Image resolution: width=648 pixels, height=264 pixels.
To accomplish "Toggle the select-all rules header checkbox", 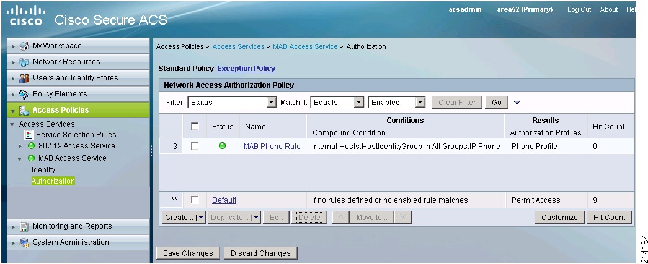I will point(195,127).
